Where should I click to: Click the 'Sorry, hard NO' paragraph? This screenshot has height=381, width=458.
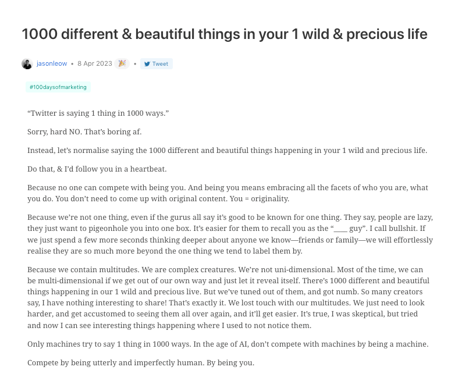click(x=84, y=131)
